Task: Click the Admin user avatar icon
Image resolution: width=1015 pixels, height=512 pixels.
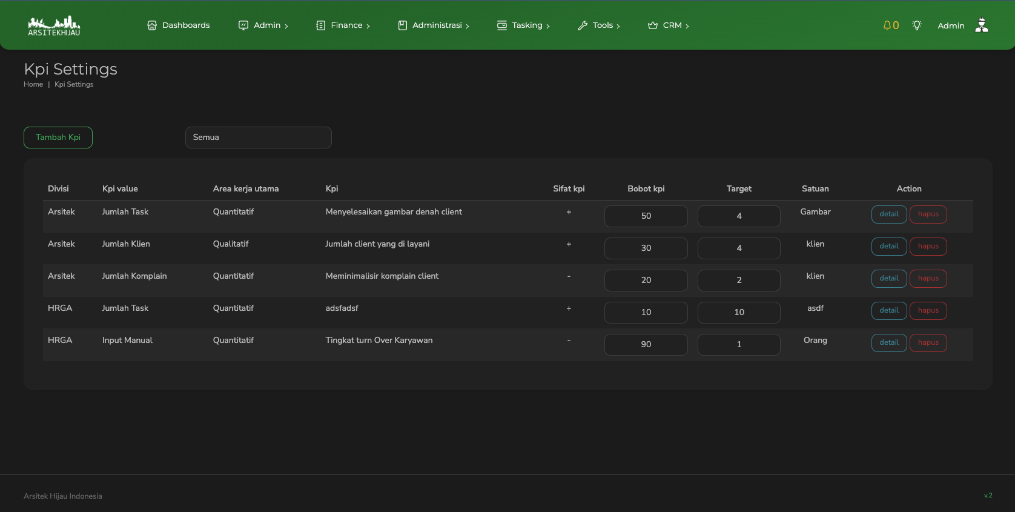Action: pyautogui.click(x=982, y=25)
